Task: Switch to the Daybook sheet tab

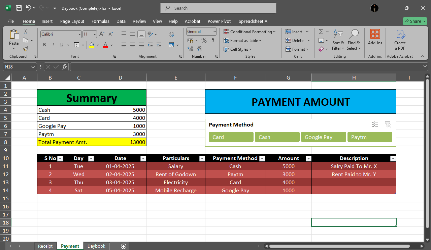Action: pyautogui.click(x=96, y=246)
